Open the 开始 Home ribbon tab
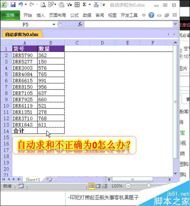The height and width of the screenshot is (206, 190). (x=28, y=15)
